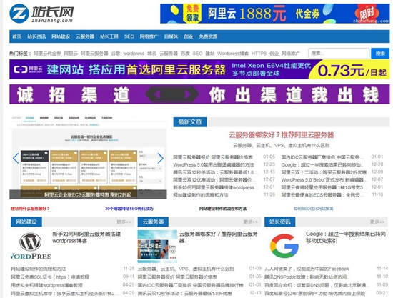Viewport: 393px width, 298px height.
Task: Open the article dated 12-20 about Google mobile indexing
Action: tap(323, 164)
